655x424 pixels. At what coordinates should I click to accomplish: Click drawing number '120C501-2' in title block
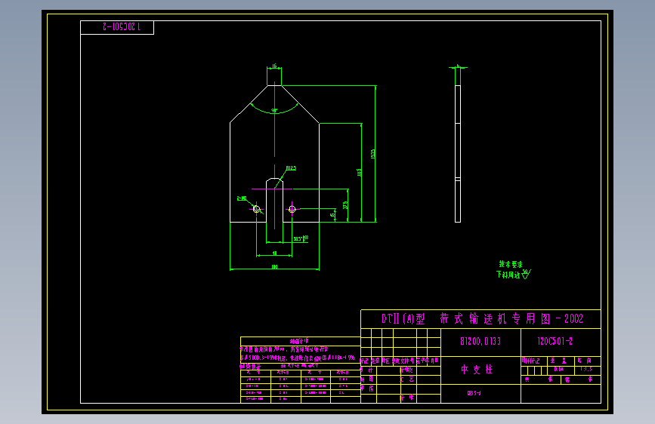coord(555,341)
